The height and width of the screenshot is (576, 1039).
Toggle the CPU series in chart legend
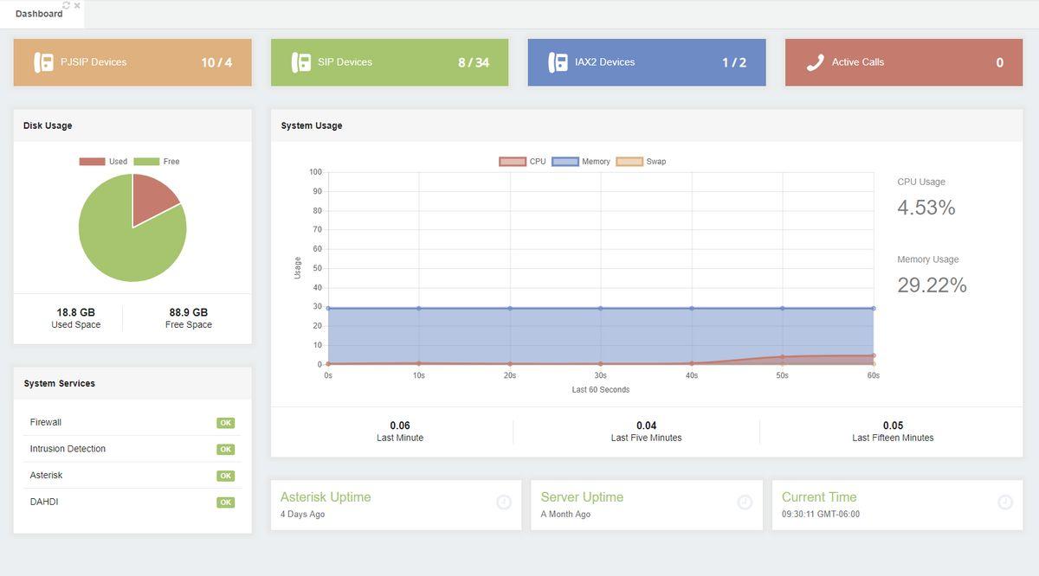click(523, 162)
